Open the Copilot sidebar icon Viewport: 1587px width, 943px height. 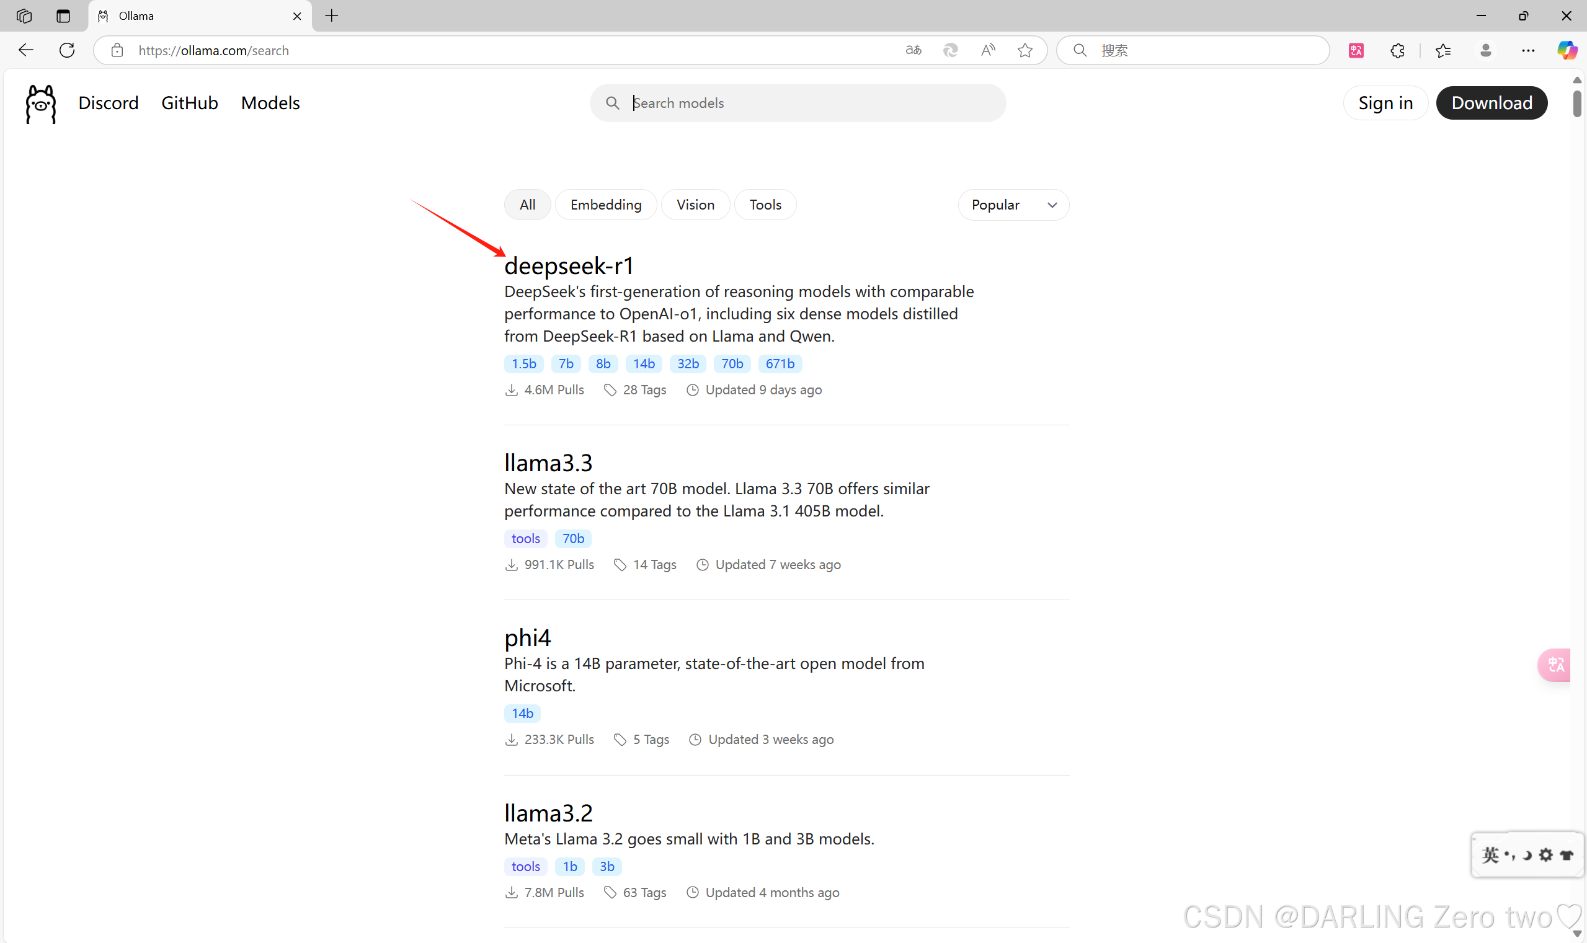click(1567, 50)
